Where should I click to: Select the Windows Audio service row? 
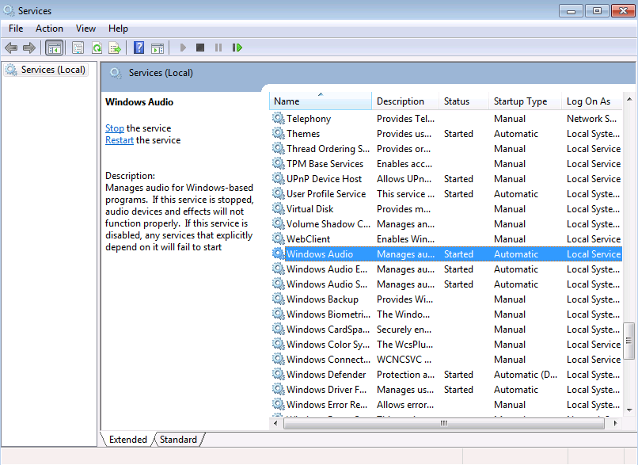coord(446,254)
